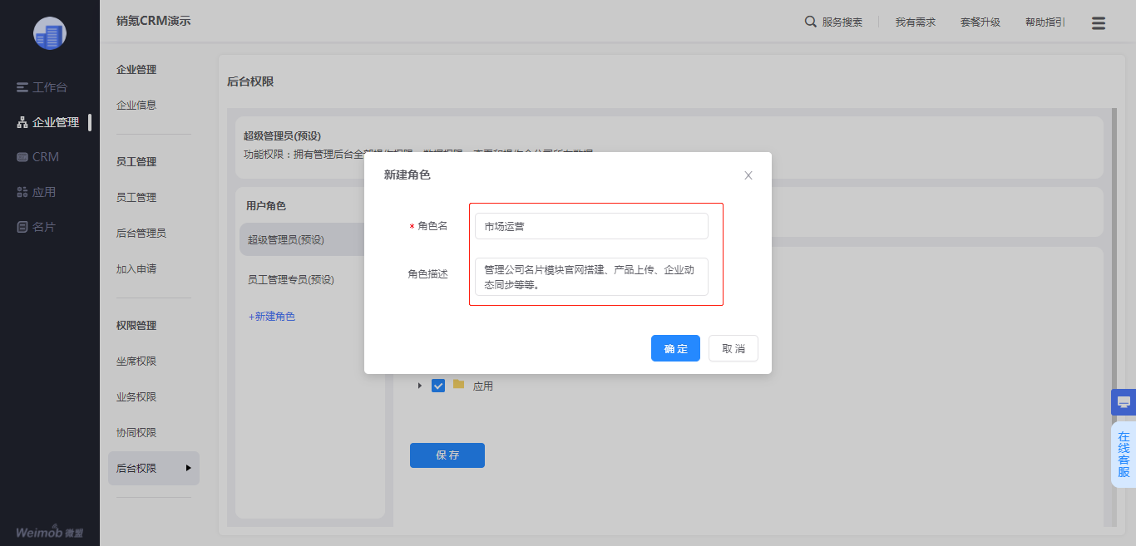Open the 帮助指引 link
The width and height of the screenshot is (1136, 546).
point(1045,22)
